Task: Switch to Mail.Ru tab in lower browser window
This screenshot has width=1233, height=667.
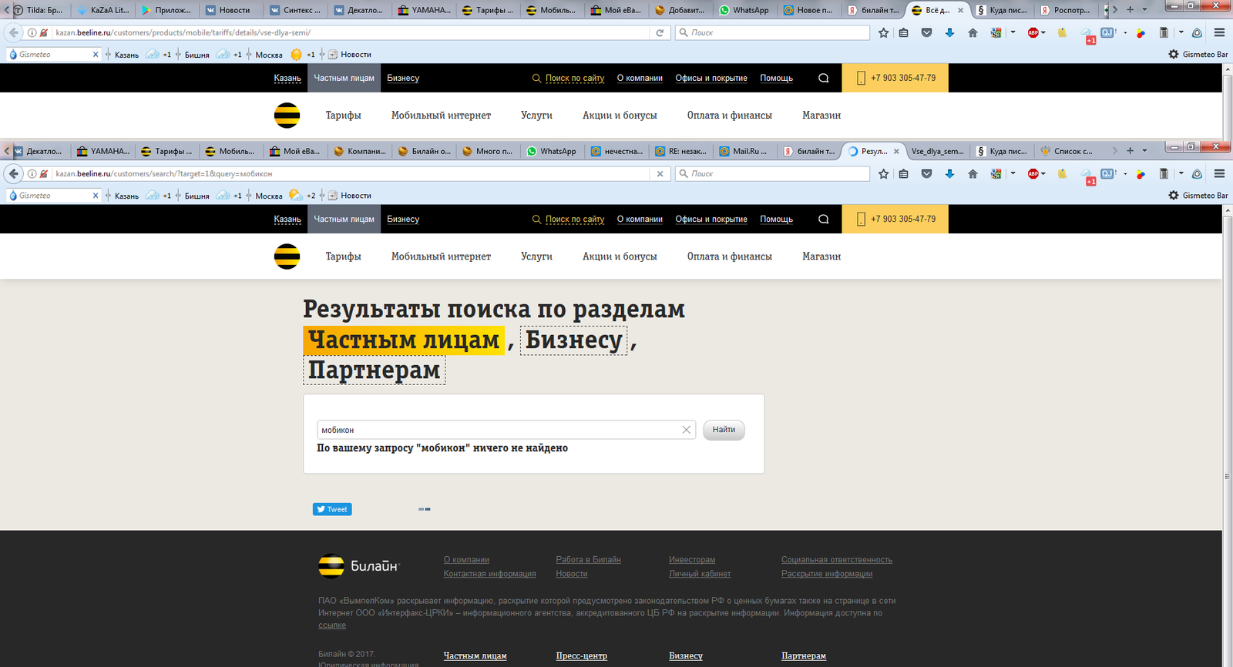Action: coord(744,151)
